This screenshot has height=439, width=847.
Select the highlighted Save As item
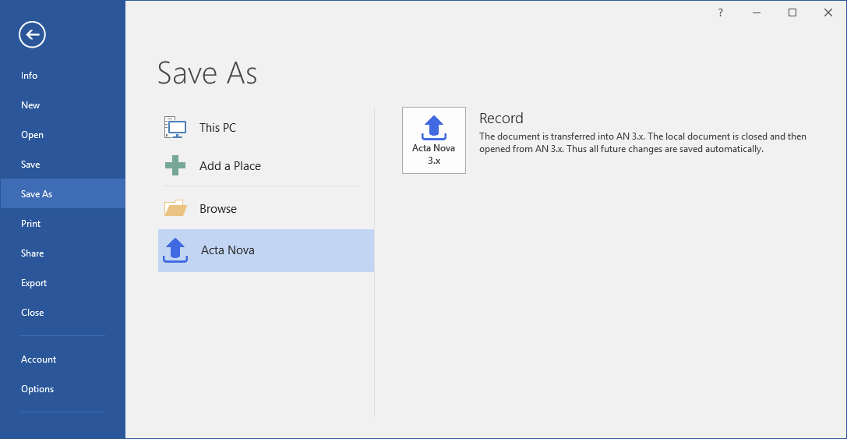pos(62,193)
